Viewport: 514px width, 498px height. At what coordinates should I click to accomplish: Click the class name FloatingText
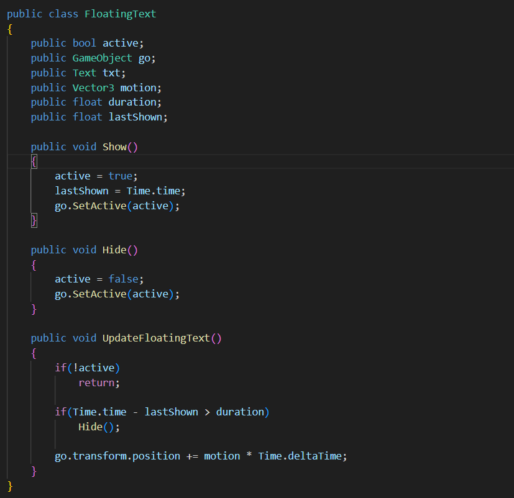121,14
